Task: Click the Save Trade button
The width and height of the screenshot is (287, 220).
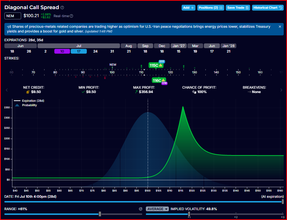Action: (238, 8)
